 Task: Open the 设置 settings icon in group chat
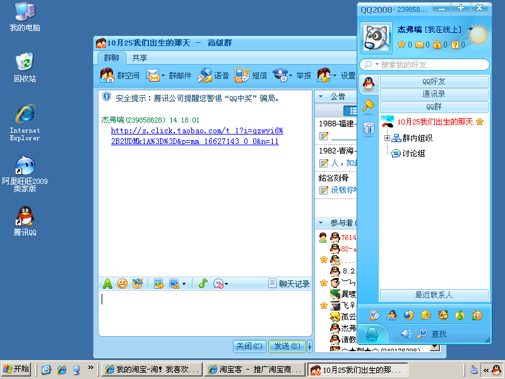(324, 75)
